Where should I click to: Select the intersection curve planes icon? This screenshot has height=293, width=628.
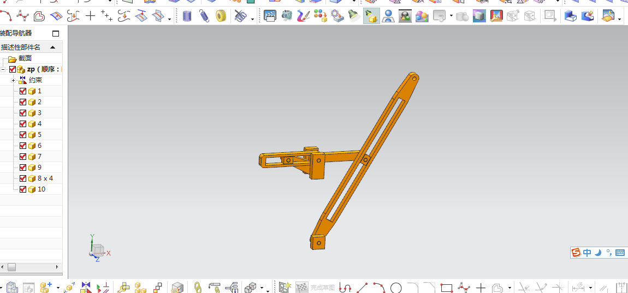tap(158, 16)
